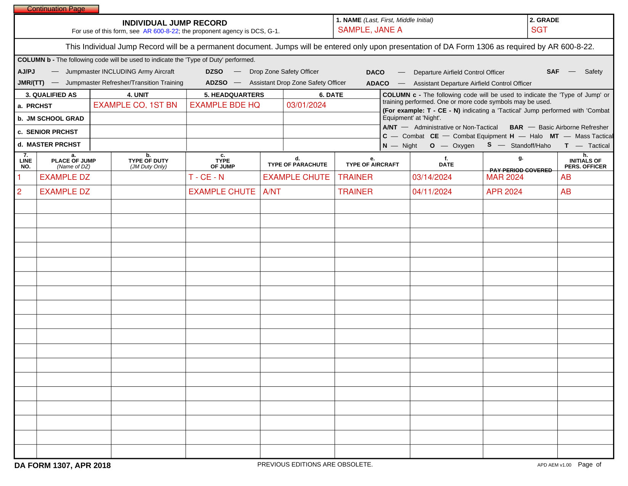
Task: Click the empty Type of Duty cell in line 1
Action: click(x=148, y=178)
